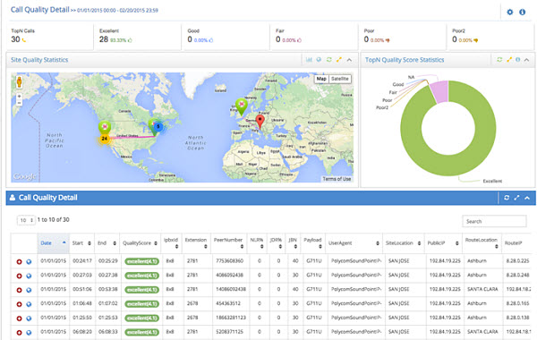The width and height of the screenshot is (537, 340).
Task: Refresh the TopN Quality Score Statistics panel
Action: (499, 60)
